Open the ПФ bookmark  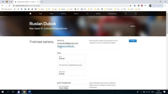77,9
